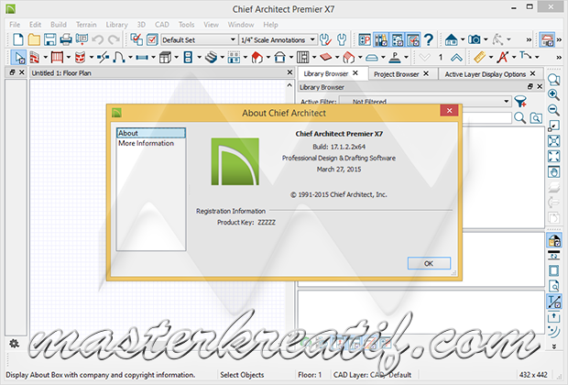The image size is (568, 385).
Task: Expand the camera tools dropdown arrow
Action: [486, 39]
